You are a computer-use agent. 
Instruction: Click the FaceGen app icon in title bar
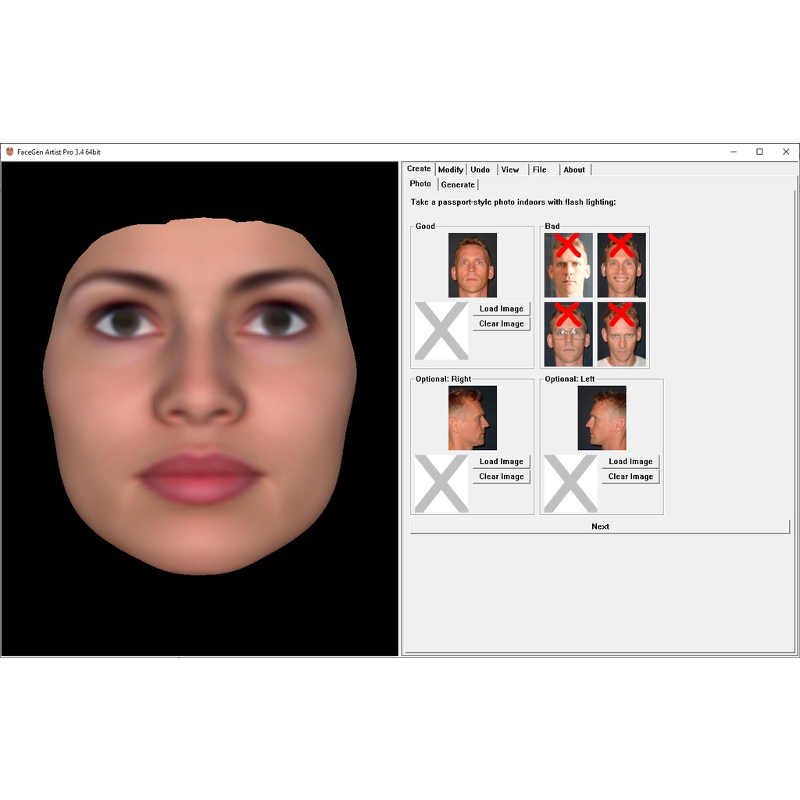coord(9,152)
